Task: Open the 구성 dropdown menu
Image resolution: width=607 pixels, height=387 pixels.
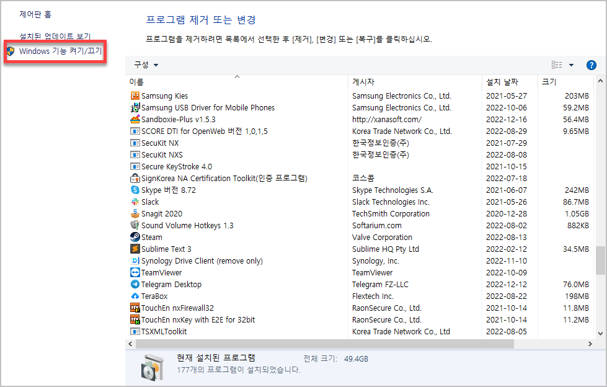Action: click(146, 64)
